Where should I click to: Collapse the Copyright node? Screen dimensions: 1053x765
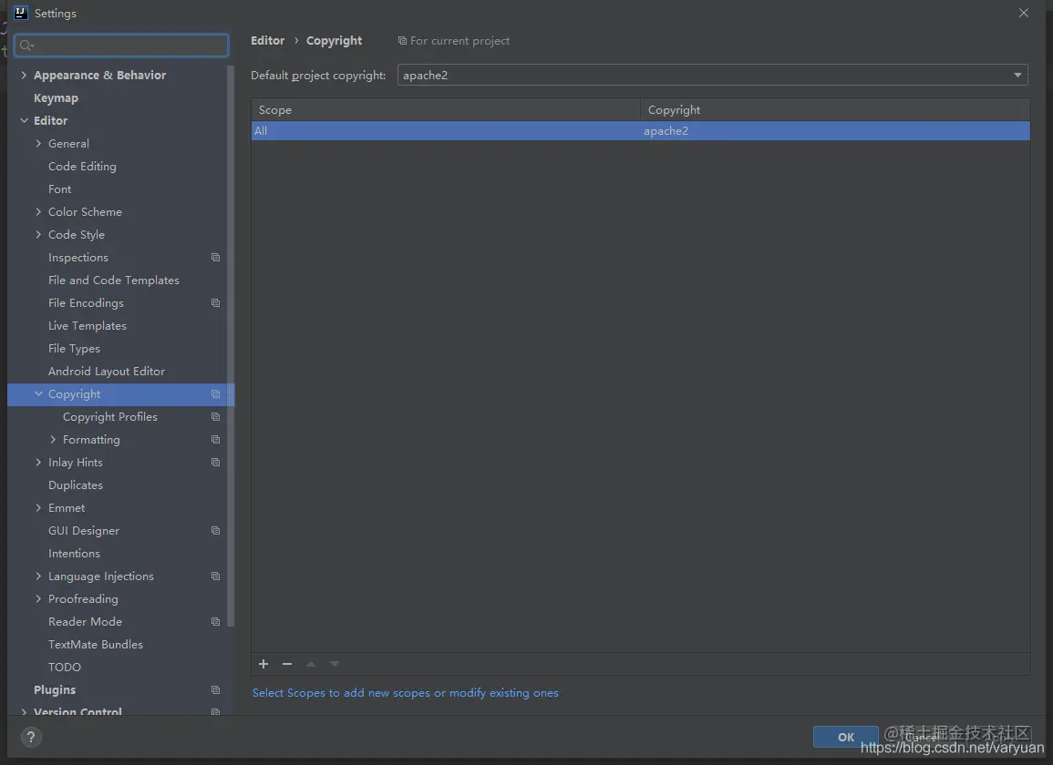coord(38,394)
